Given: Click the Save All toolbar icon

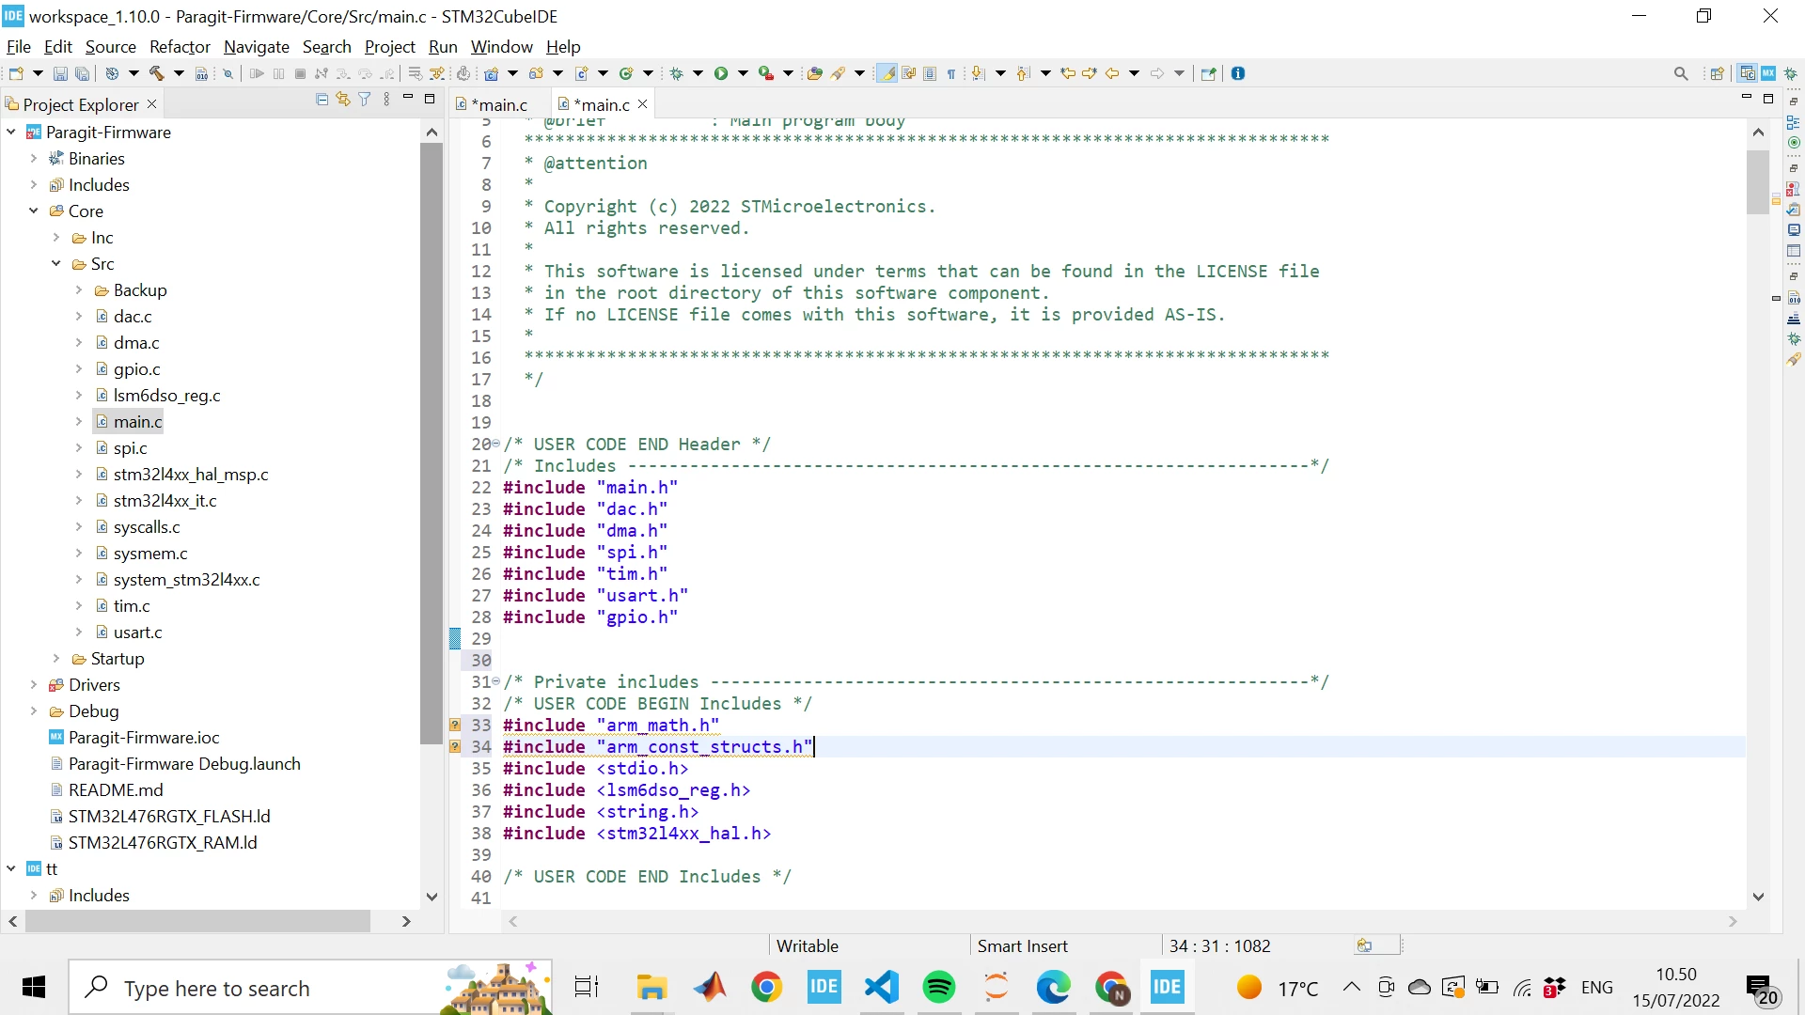Looking at the screenshot, I should click(x=83, y=73).
